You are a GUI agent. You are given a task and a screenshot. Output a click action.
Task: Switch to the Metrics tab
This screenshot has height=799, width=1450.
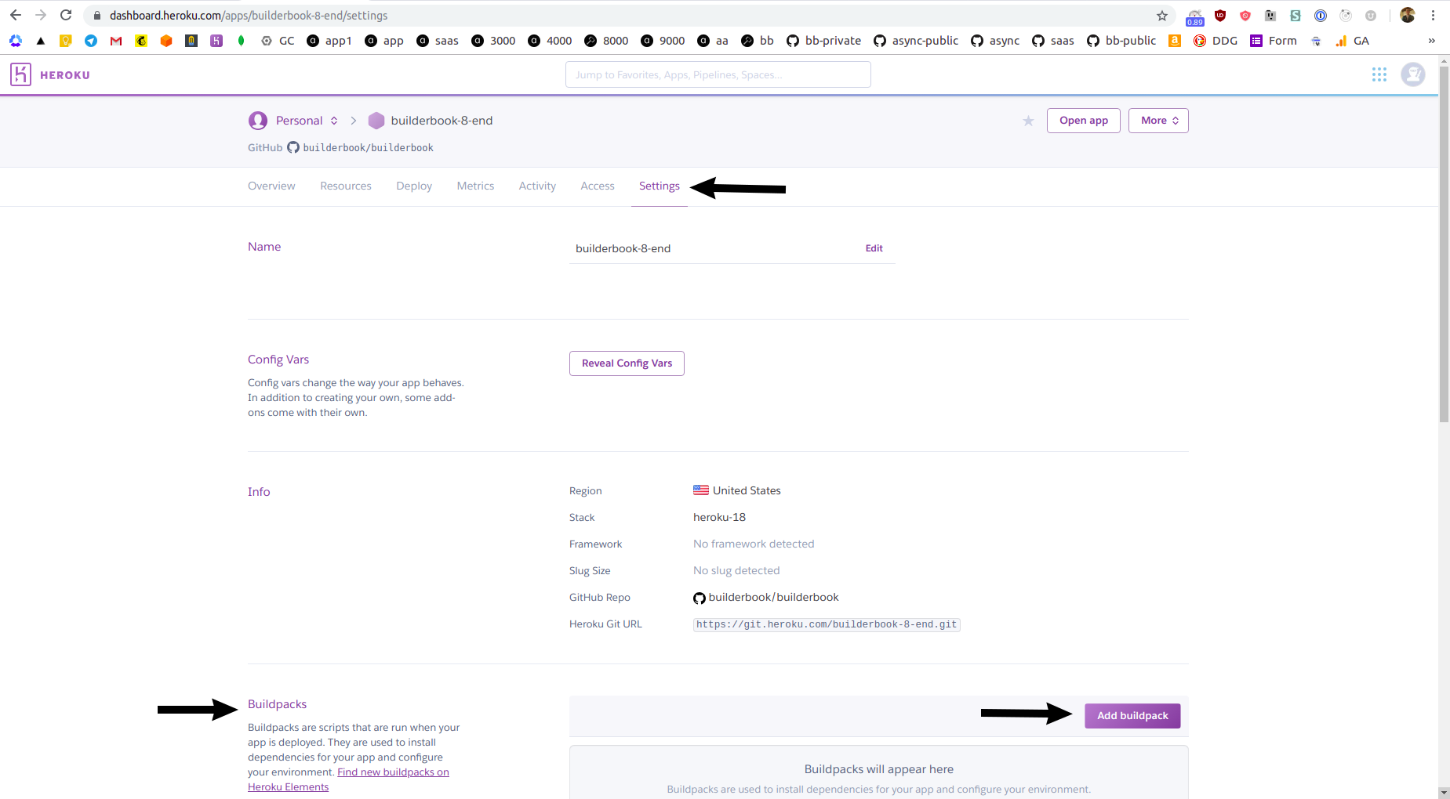click(x=475, y=186)
